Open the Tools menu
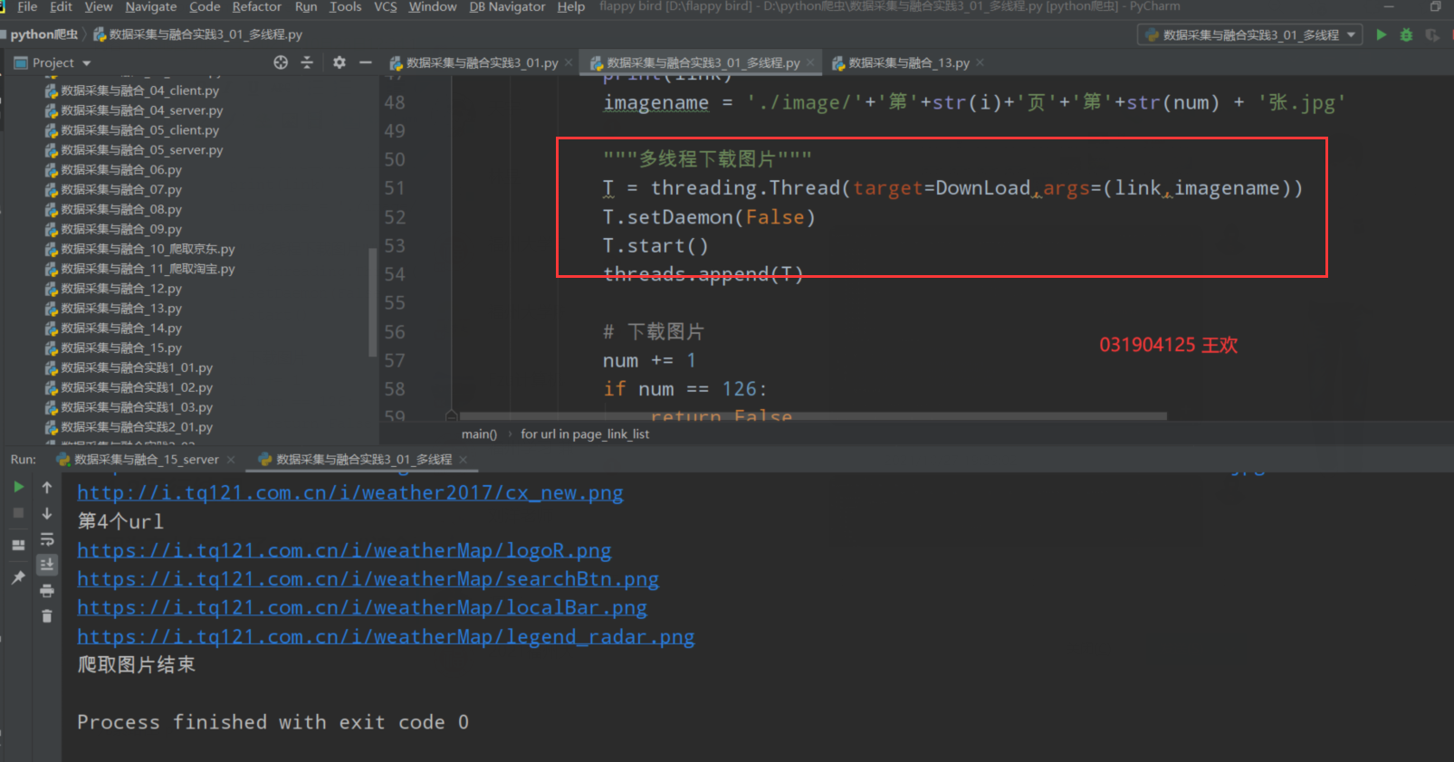Viewport: 1454px width, 762px height. pos(345,6)
